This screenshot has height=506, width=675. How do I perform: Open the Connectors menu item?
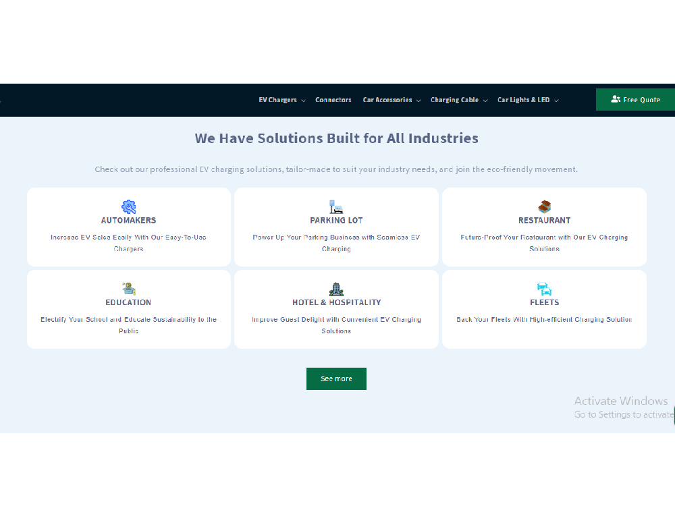point(333,100)
